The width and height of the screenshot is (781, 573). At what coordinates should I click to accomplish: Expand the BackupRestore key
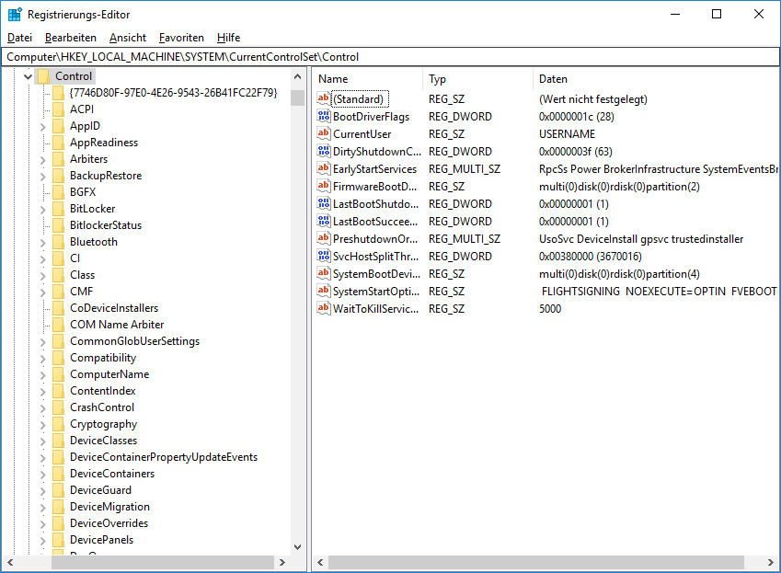[43, 177]
